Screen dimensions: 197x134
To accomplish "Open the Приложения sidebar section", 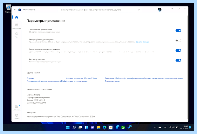I will tap(17, 26).
